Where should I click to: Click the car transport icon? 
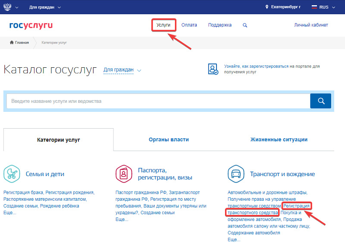click(x=236, y=174)
